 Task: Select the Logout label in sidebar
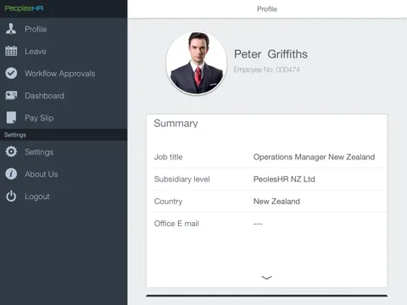(37, 197)
